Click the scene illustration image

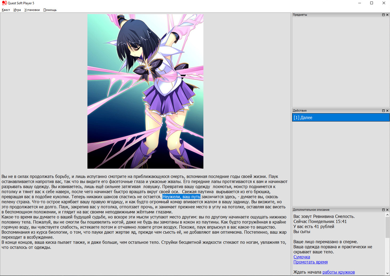tap(145, 91)
